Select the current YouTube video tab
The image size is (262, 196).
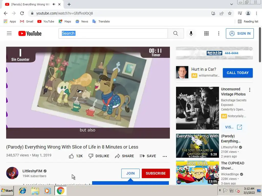point(32,4)
